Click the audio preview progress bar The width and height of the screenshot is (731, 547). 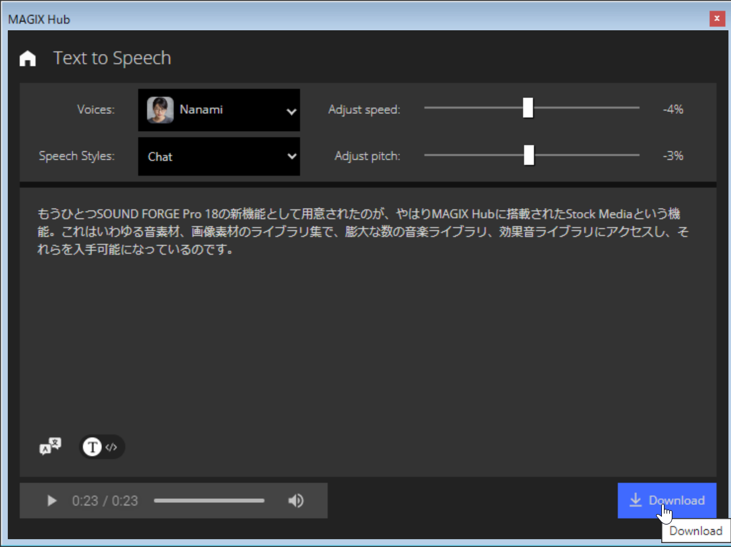(x=209, y=500)
